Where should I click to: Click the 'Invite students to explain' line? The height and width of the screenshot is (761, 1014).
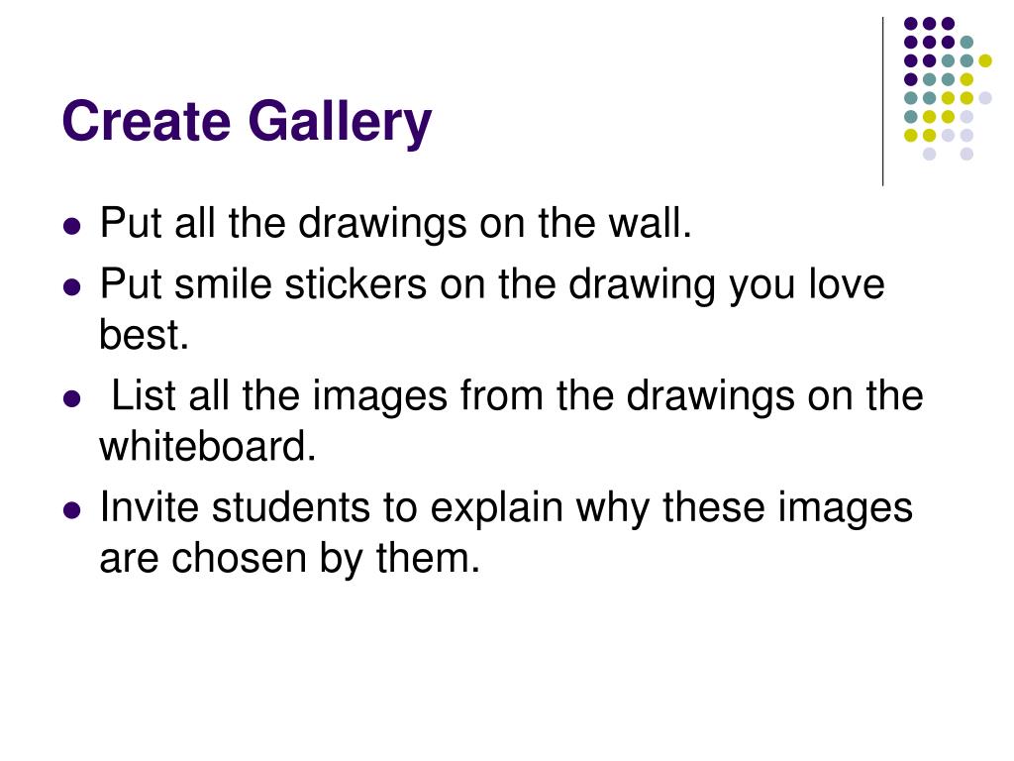pos(506,506)
